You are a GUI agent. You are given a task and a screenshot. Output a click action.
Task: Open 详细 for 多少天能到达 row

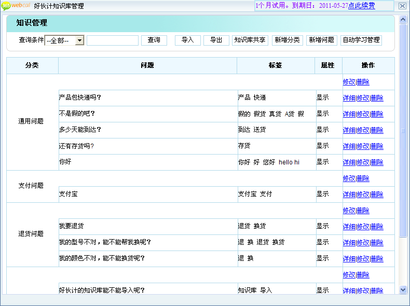tap(349, 130)
